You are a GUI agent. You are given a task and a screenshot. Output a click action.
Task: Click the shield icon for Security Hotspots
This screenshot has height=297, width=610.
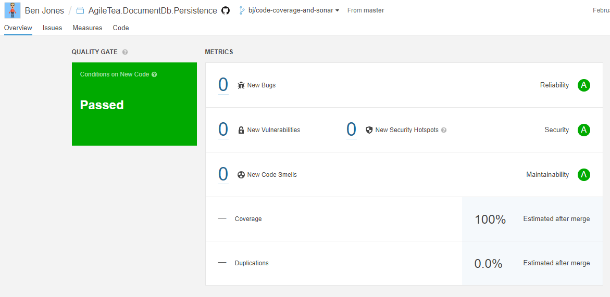(369, 130)
